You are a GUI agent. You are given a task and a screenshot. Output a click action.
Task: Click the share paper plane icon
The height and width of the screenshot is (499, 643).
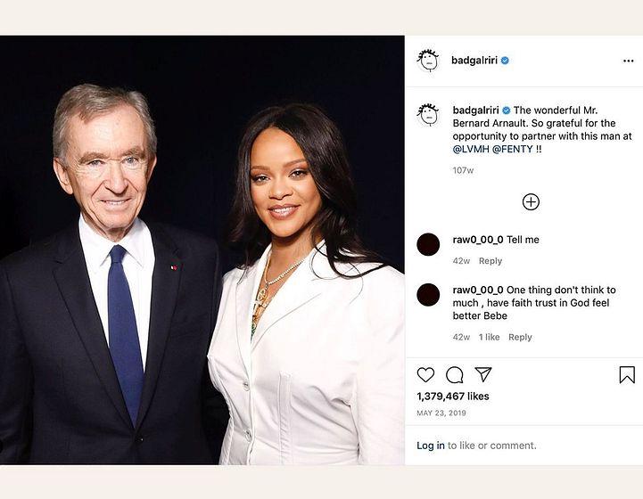(482, 375)
